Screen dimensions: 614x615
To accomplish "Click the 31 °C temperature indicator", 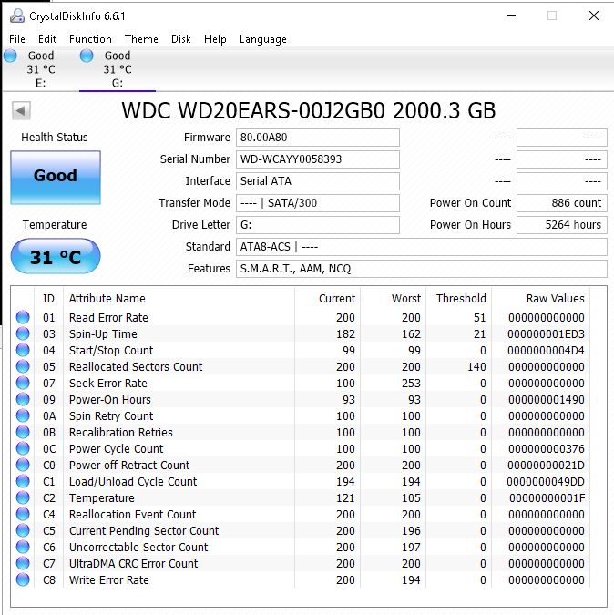I will coord(56,258).
